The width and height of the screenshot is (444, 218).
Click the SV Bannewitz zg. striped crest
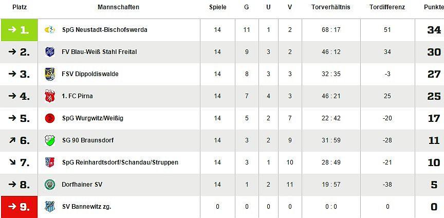point(50,207)
